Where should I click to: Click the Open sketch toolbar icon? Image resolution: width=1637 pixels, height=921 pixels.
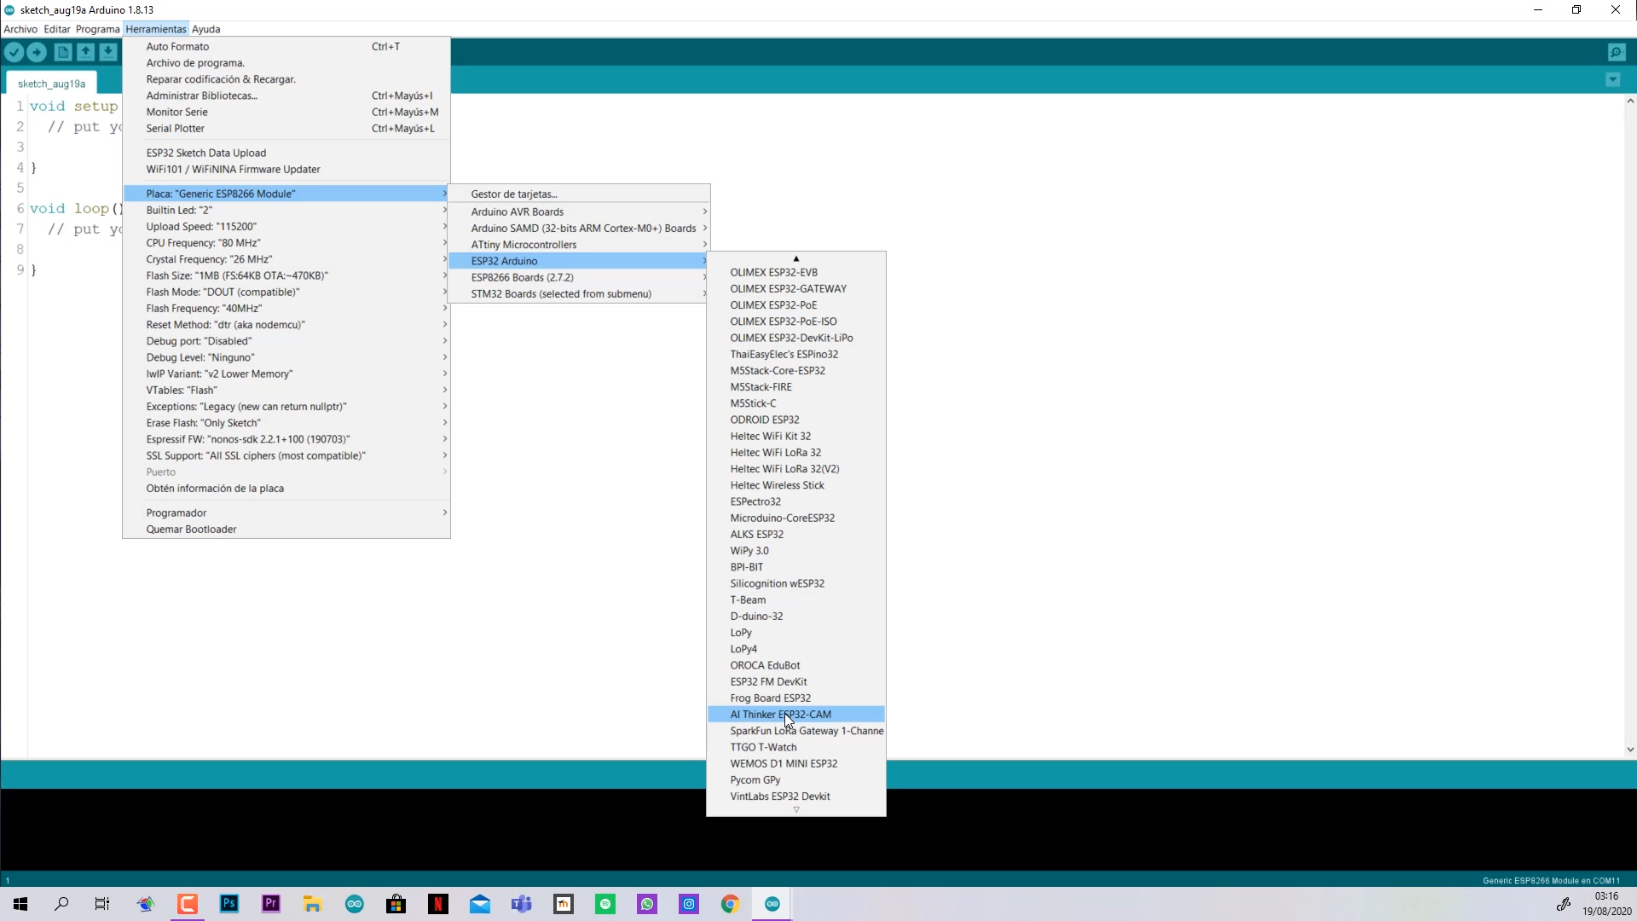tap(85, 53)
